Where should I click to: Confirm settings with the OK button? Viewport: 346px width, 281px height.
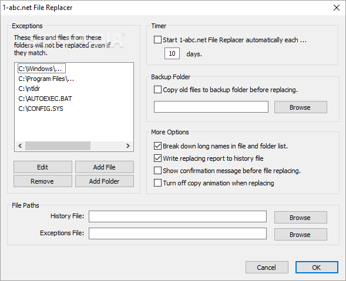click(317, 268)
